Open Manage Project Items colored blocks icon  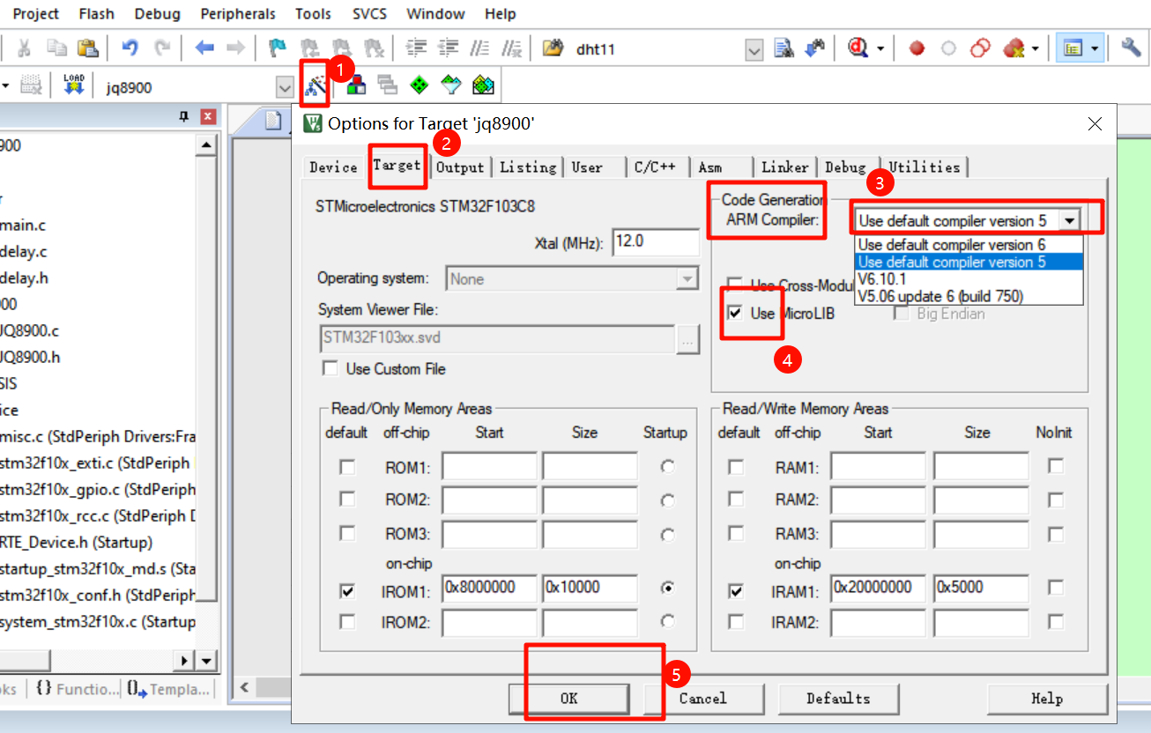pyautogui.click(x=356, y=85)
